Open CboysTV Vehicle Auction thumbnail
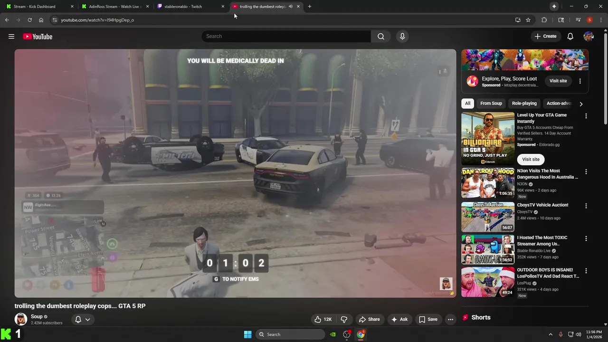The image size is (608, 342). coord(488,217)
